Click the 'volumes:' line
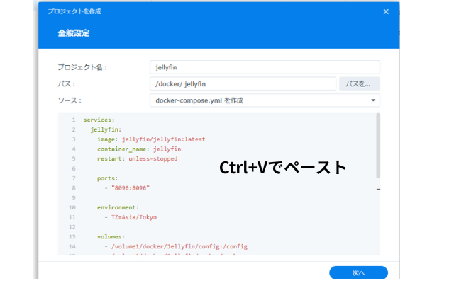The width and height of the screenshot is (454, 283). [111, 237]
